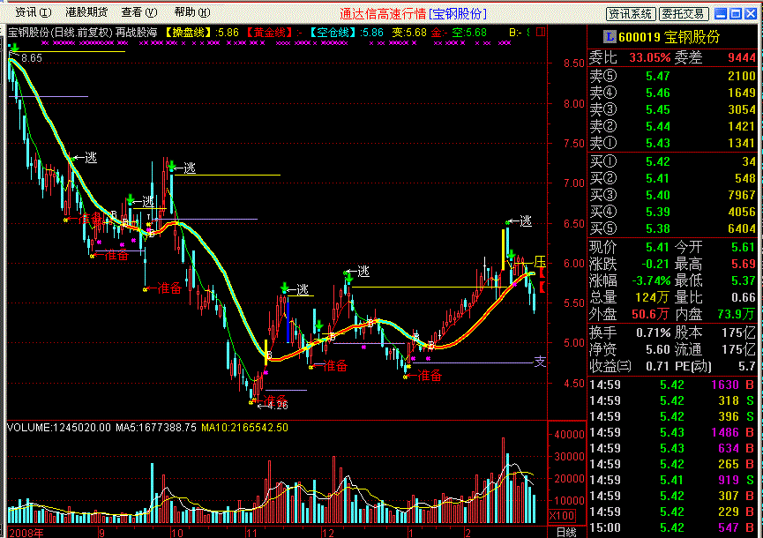Screen dimensions: 763x538
Task: Click the 买① row at price 5.42
Action: 672,161
